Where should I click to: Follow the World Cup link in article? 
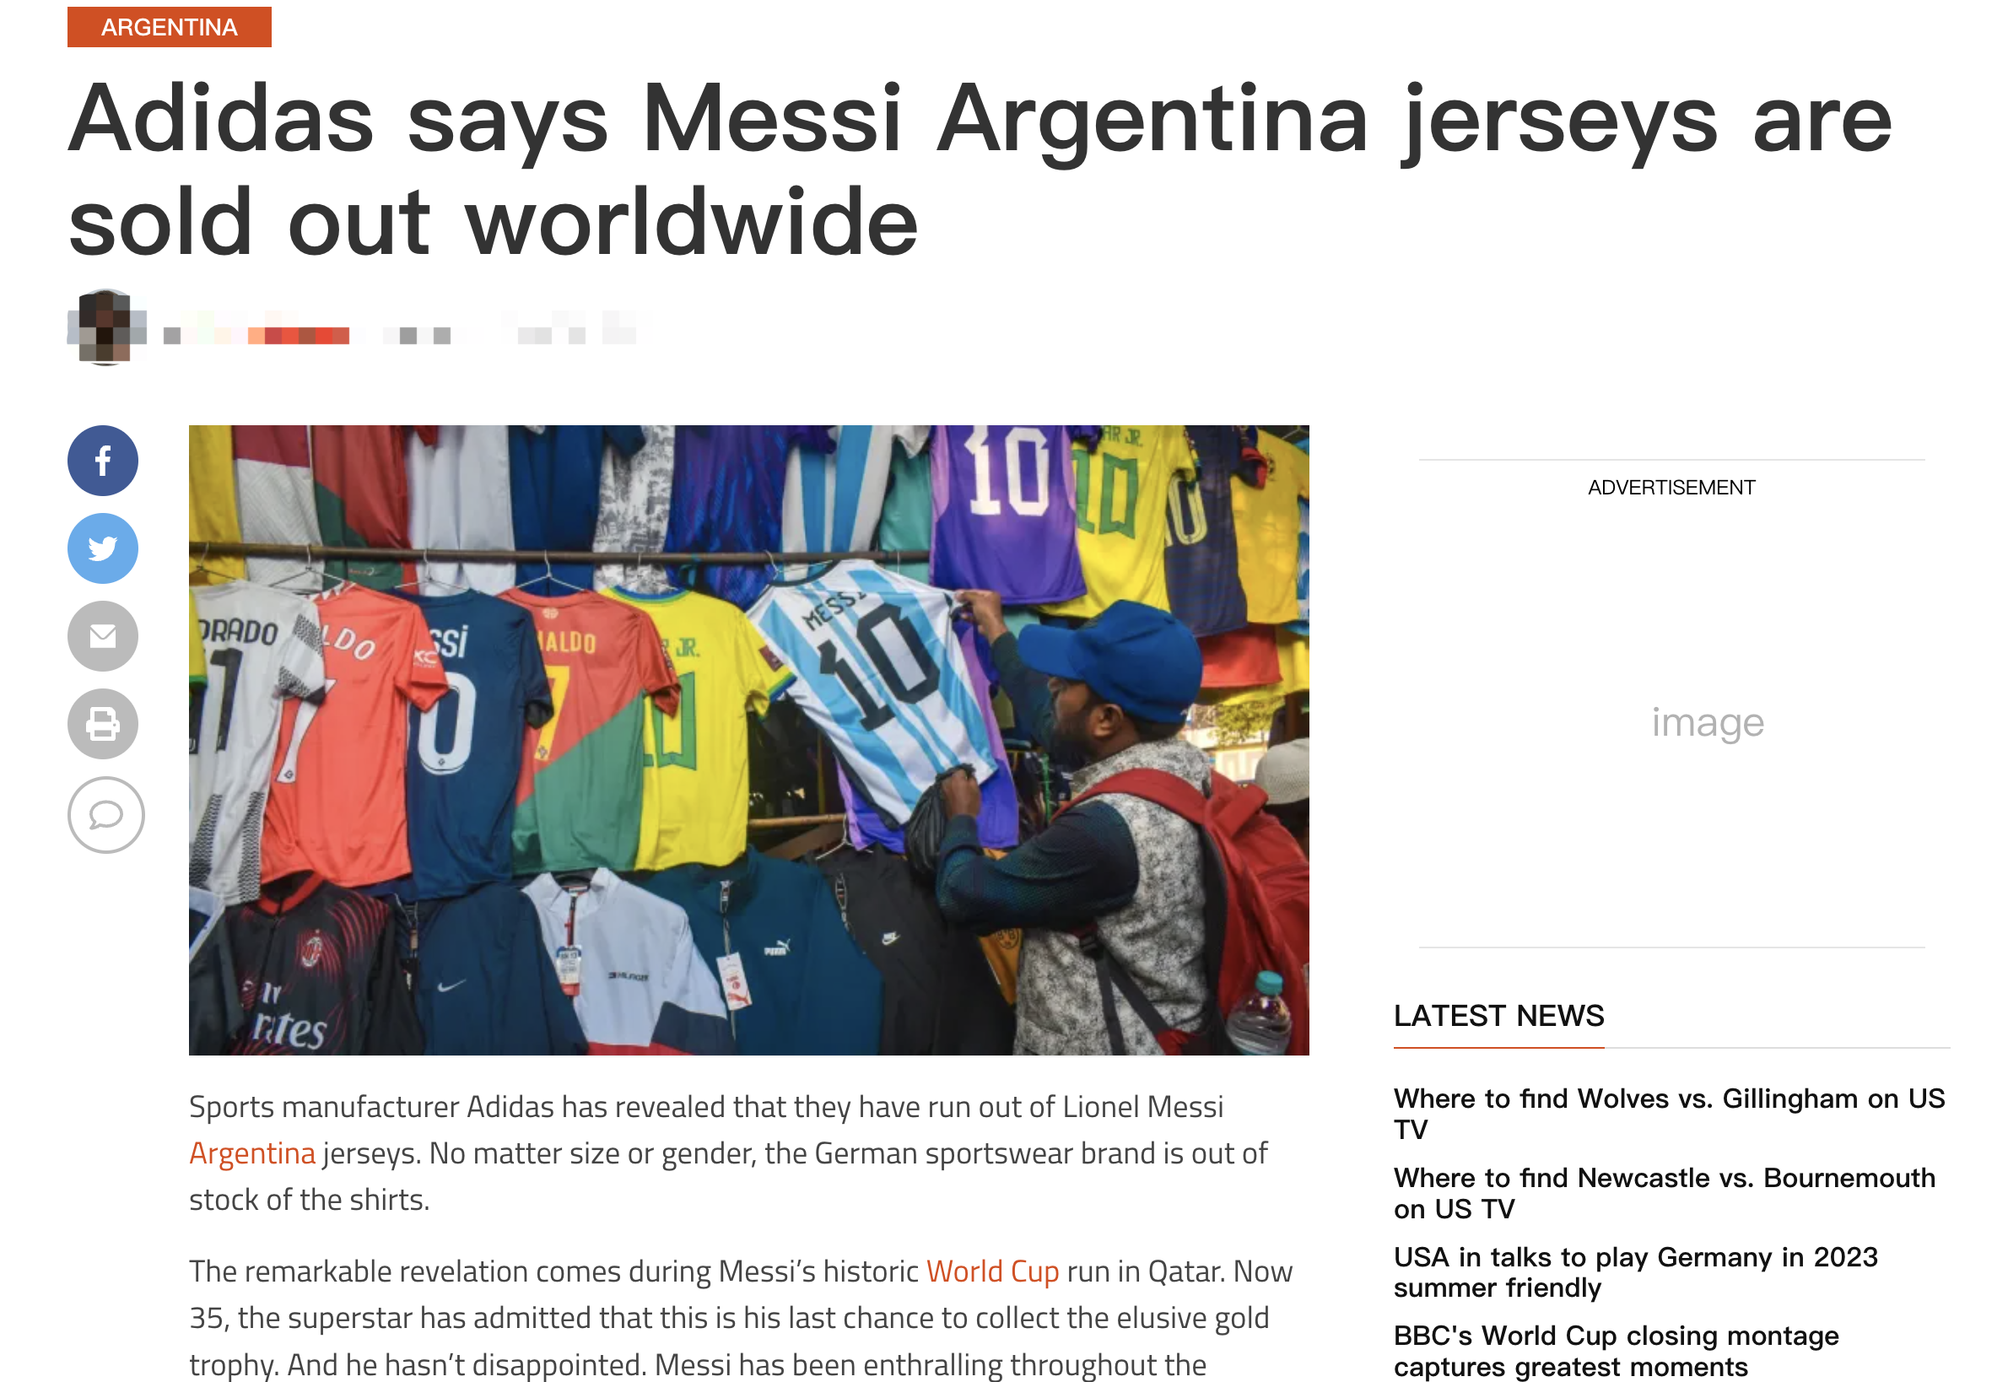coord(994,1273)
